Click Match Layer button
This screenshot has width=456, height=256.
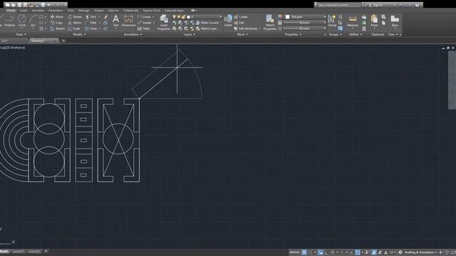(x=207, y=28)
